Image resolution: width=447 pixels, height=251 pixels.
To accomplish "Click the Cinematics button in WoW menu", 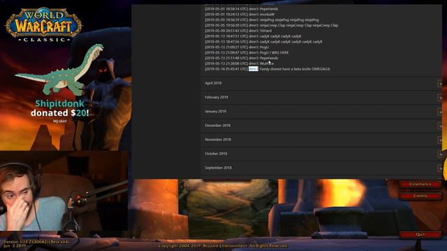I will 420,184.
